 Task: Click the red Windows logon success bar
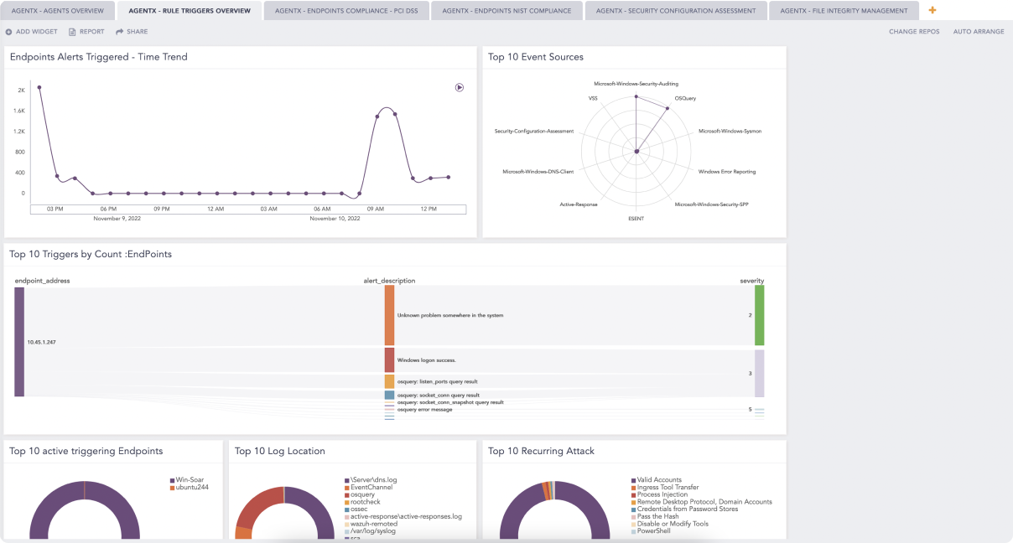[389, 359]
